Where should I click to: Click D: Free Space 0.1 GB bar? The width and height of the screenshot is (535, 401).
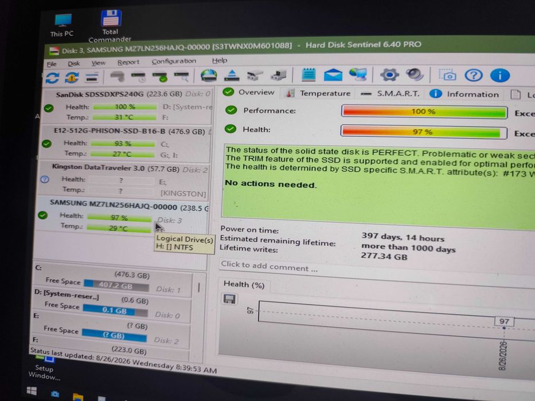[115, 310]
